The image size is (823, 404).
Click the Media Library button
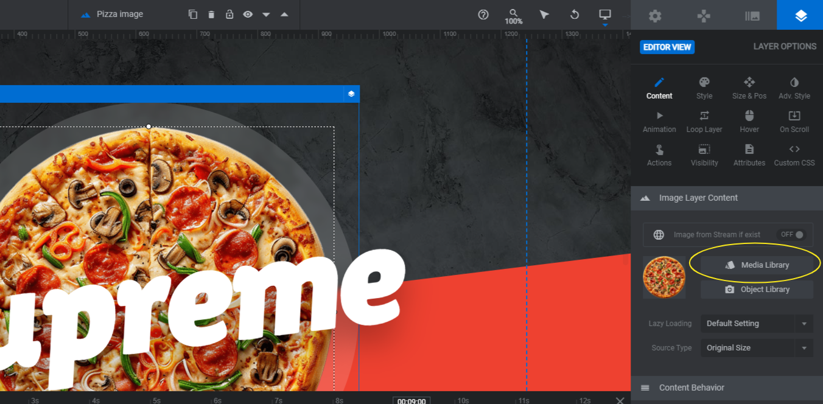(757, 265)
